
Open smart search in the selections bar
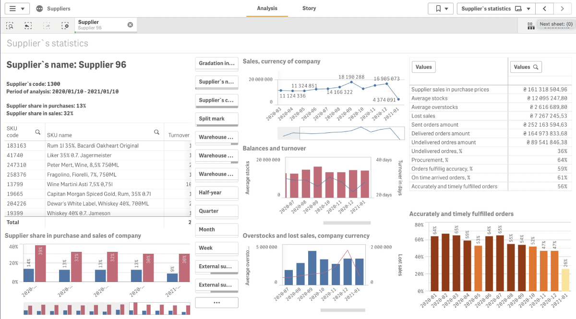[10, 25]
